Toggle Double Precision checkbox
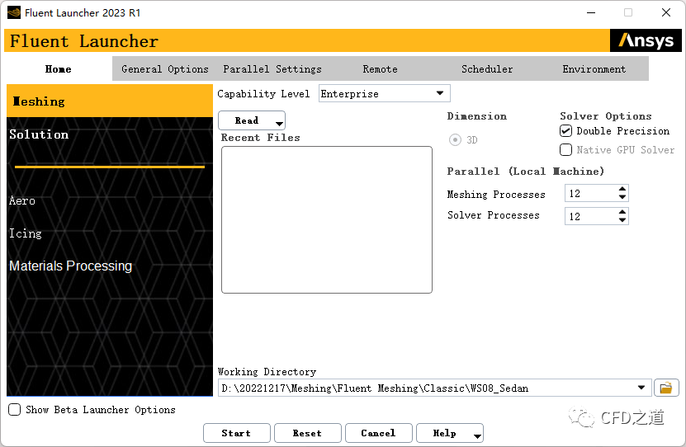 pyautogui.click(x=565, y=130)
